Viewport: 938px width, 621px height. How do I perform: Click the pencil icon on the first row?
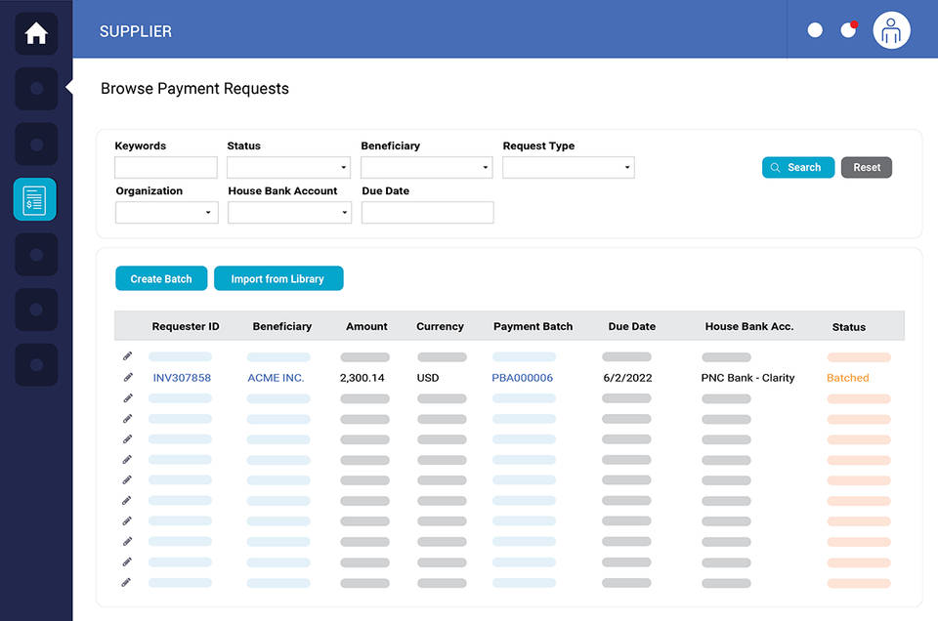[127, 355]
